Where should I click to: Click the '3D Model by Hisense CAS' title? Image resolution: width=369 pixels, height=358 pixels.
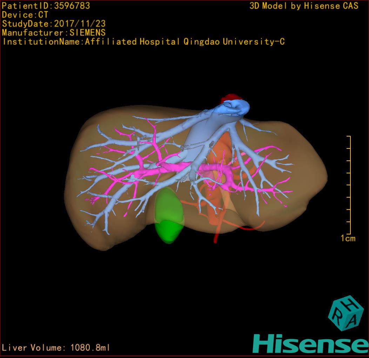pyautogui.click(x=304, y=6)
